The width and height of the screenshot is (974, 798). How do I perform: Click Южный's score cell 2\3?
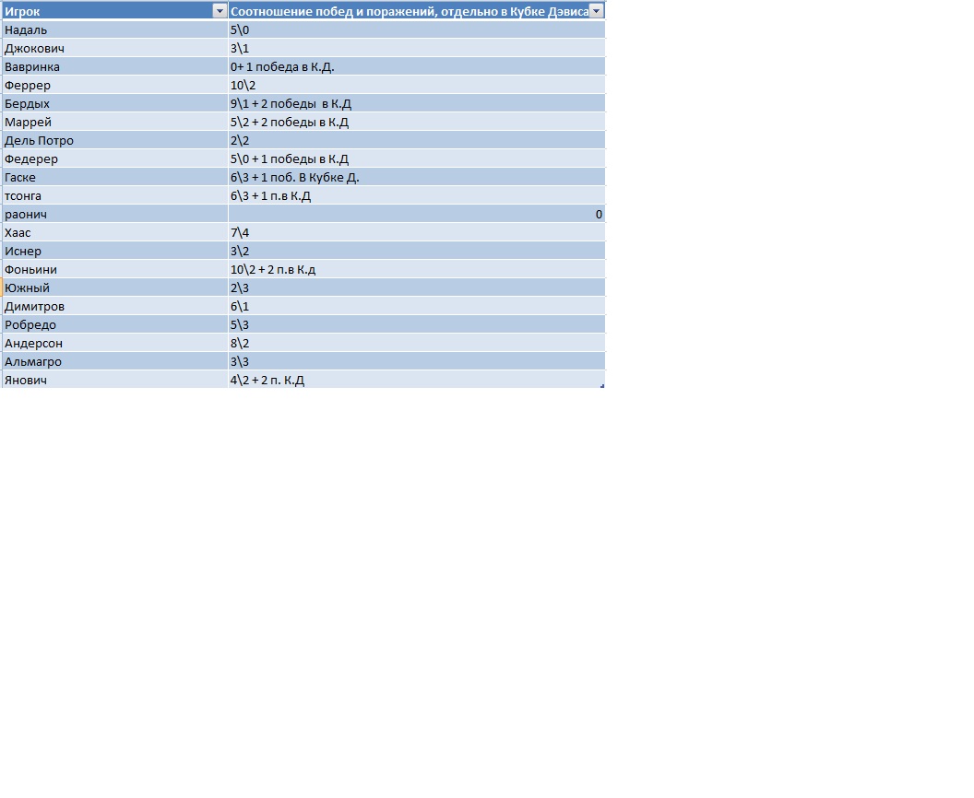pos(416,288)
